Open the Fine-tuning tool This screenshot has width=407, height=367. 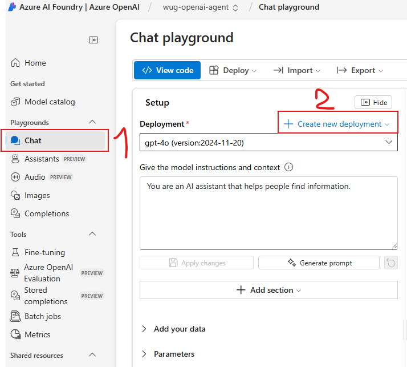click(x=44, y=253)
